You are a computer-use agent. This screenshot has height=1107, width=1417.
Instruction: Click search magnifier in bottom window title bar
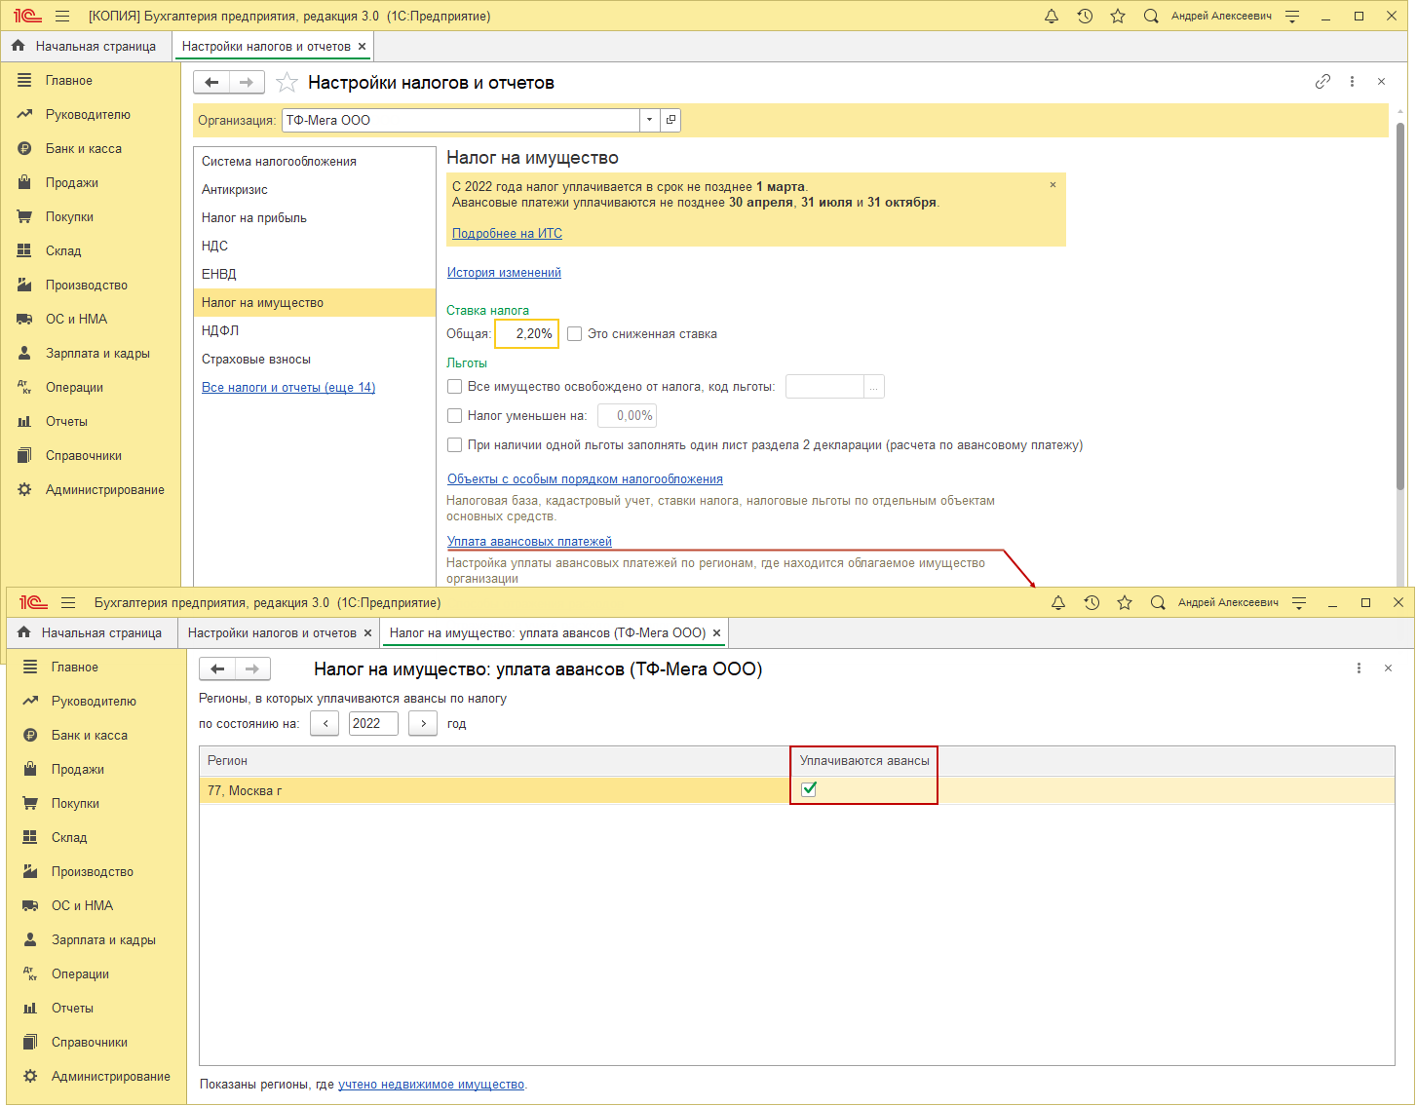[x=1158, y=603]
